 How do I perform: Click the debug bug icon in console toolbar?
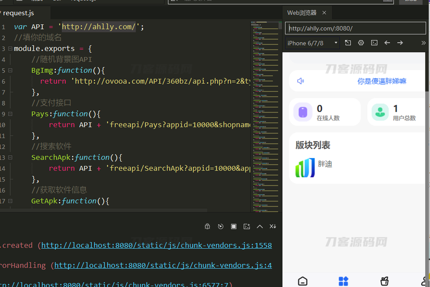tap(208, 226)
